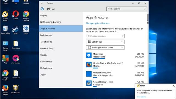Open the About section
Image resolution: width=176 pixels, height=99 pixels.
coord(61,75)
